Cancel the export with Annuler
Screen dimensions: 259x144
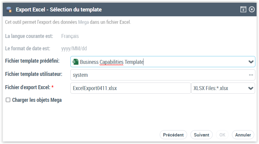tap(243, 135)
